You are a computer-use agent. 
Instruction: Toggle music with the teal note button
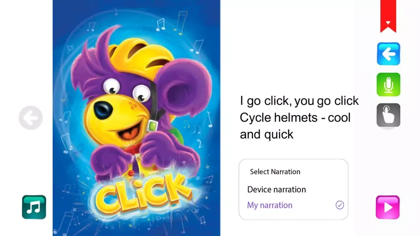point(34,207)
